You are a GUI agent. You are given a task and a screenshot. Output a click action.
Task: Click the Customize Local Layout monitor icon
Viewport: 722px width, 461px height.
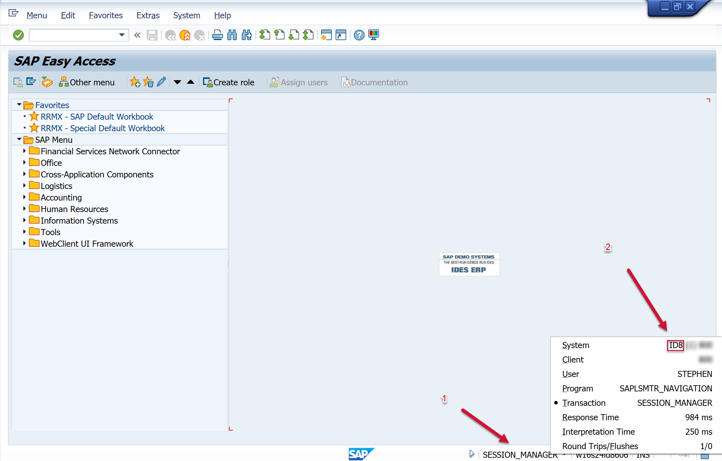[374, 35]
